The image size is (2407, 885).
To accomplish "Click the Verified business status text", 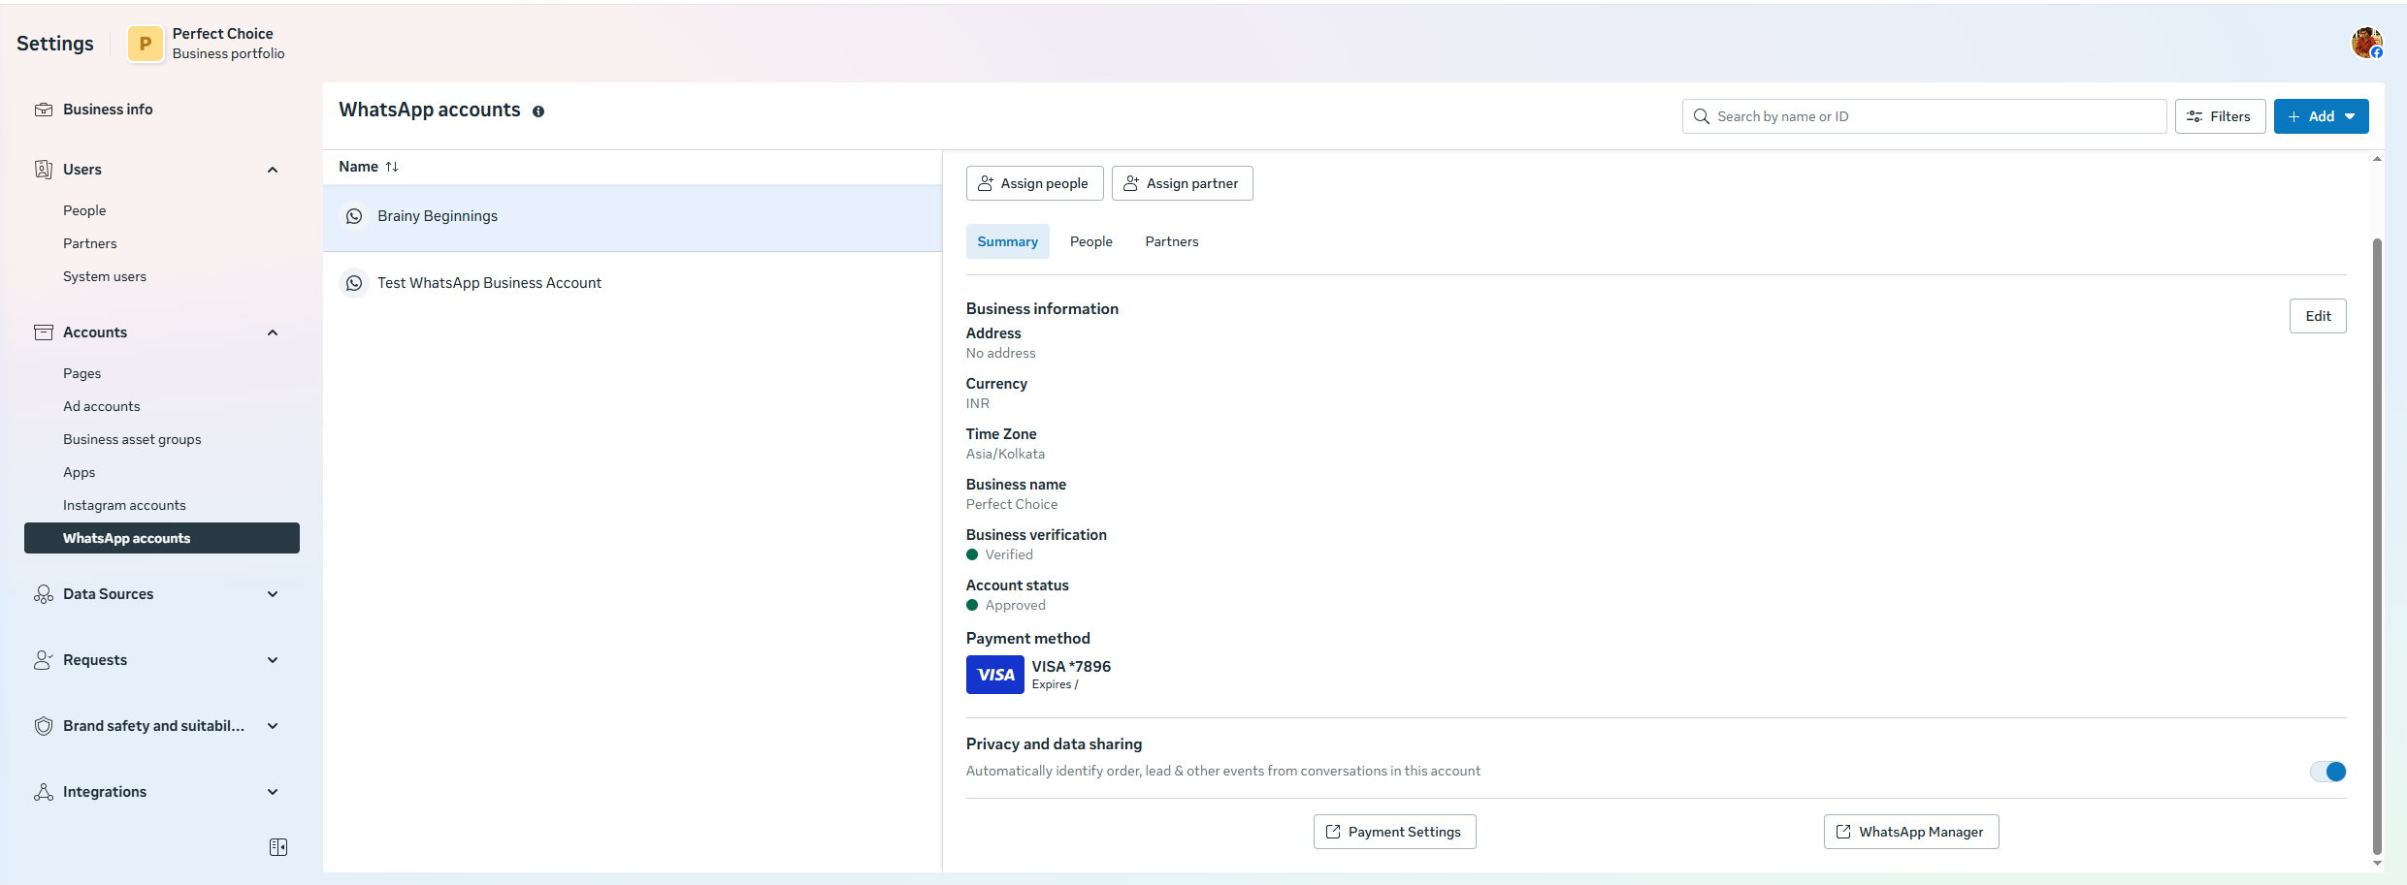I will (x=1009, y=554).
